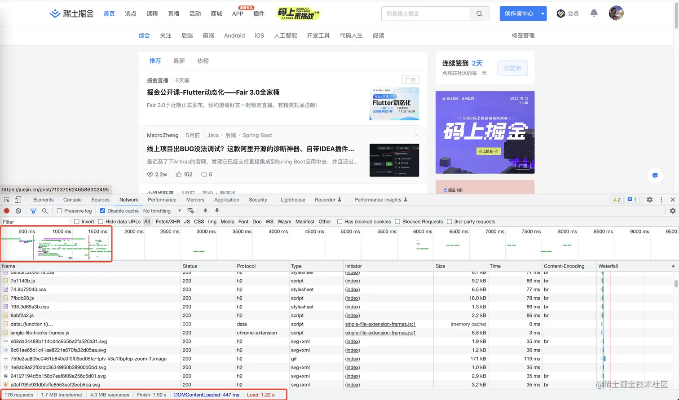679x400 pixels.
Task: Open the Lighthouse tab
Action: coord(293,200)
